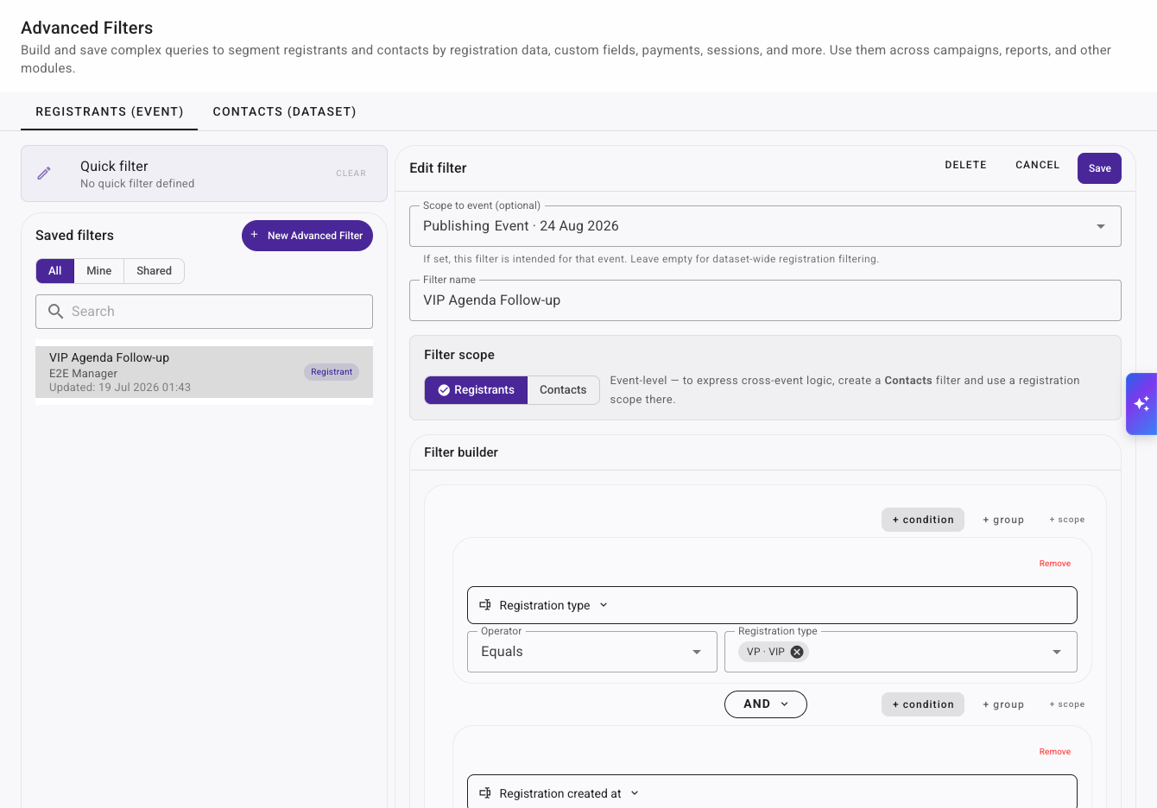Select the Registrants filter scope toggle
The height and width of the screenshot is (808, 1157).
tap(476, 390)
